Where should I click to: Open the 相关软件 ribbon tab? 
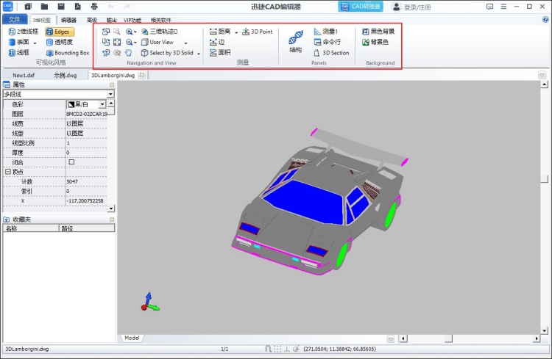point(161,20)
